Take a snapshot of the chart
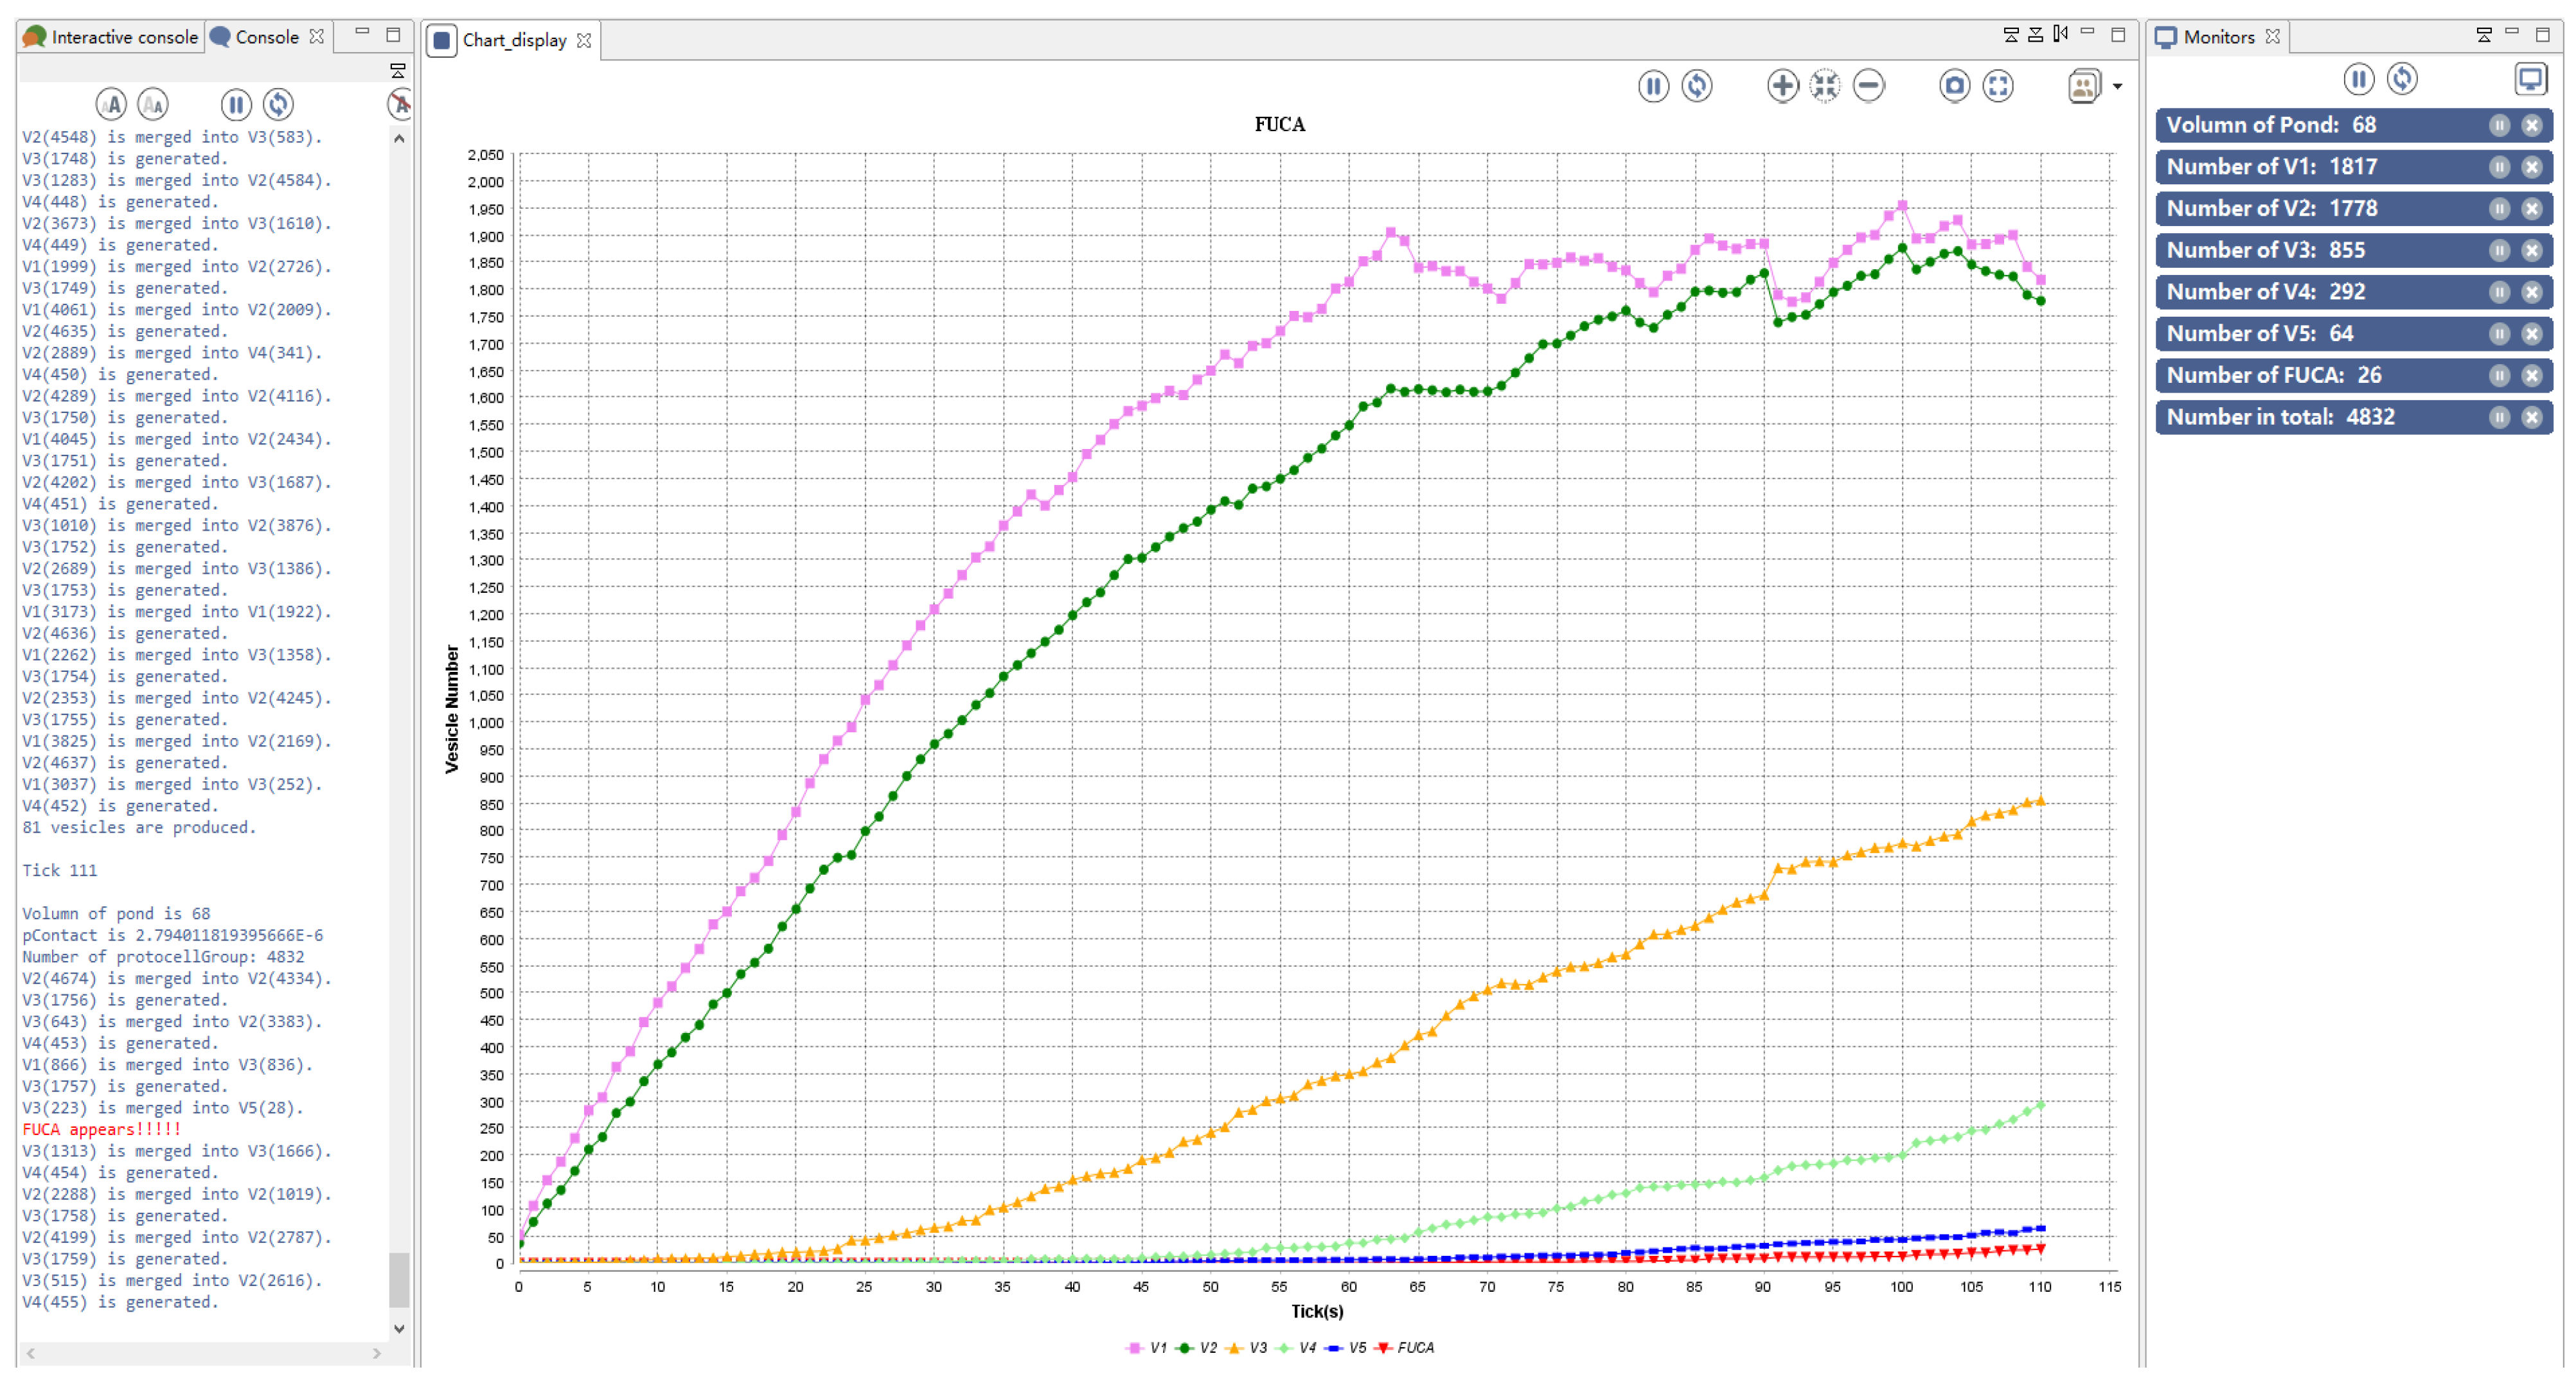 click(x=1954, y=86)
